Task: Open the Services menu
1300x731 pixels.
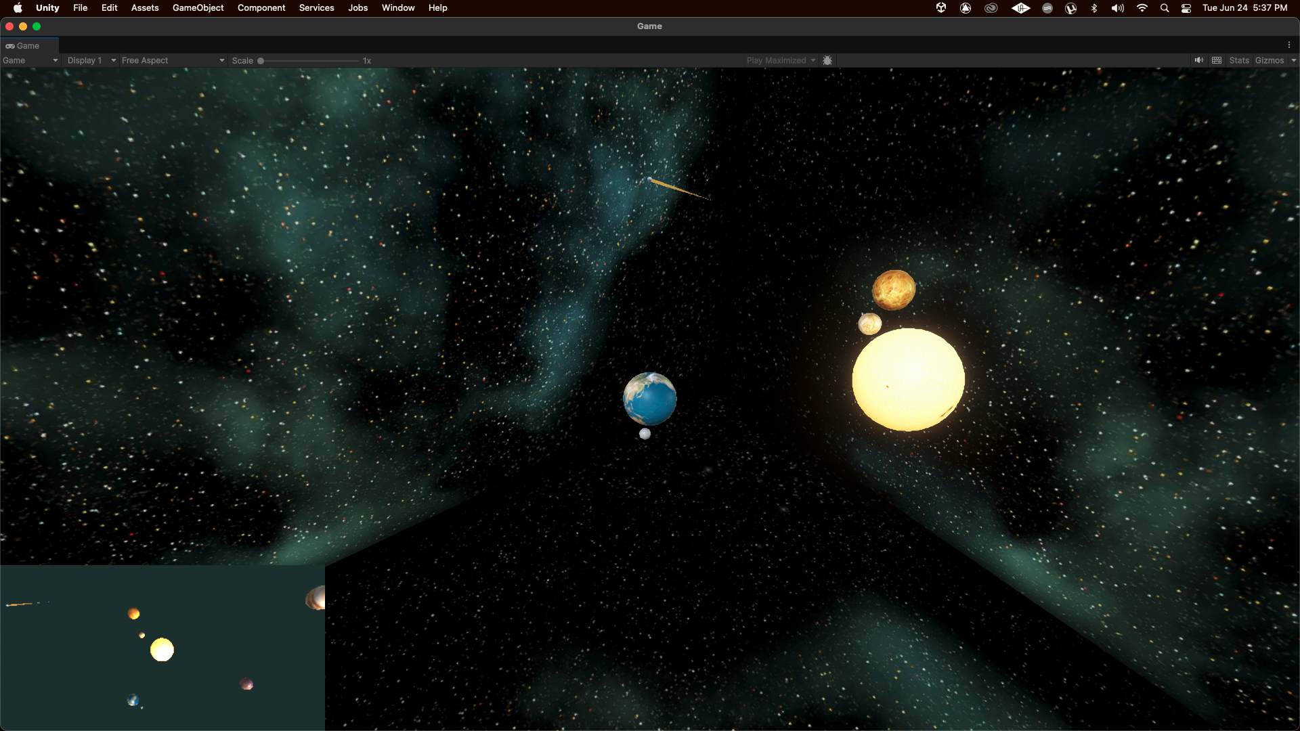Action: point(317,8)
